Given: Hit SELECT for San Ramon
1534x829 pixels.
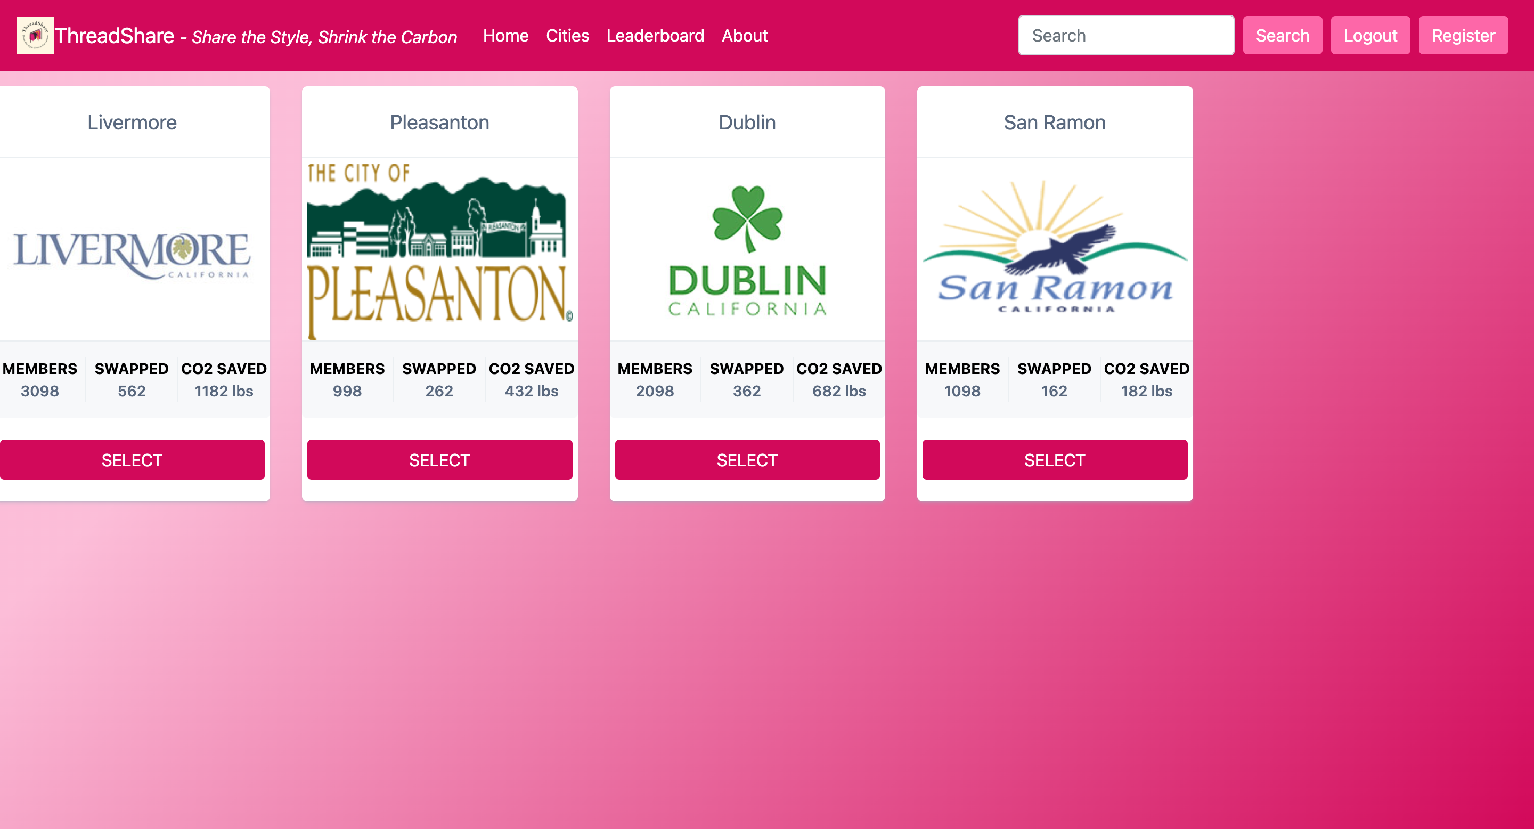Looking at the screenshot, I should (1054, 460).
